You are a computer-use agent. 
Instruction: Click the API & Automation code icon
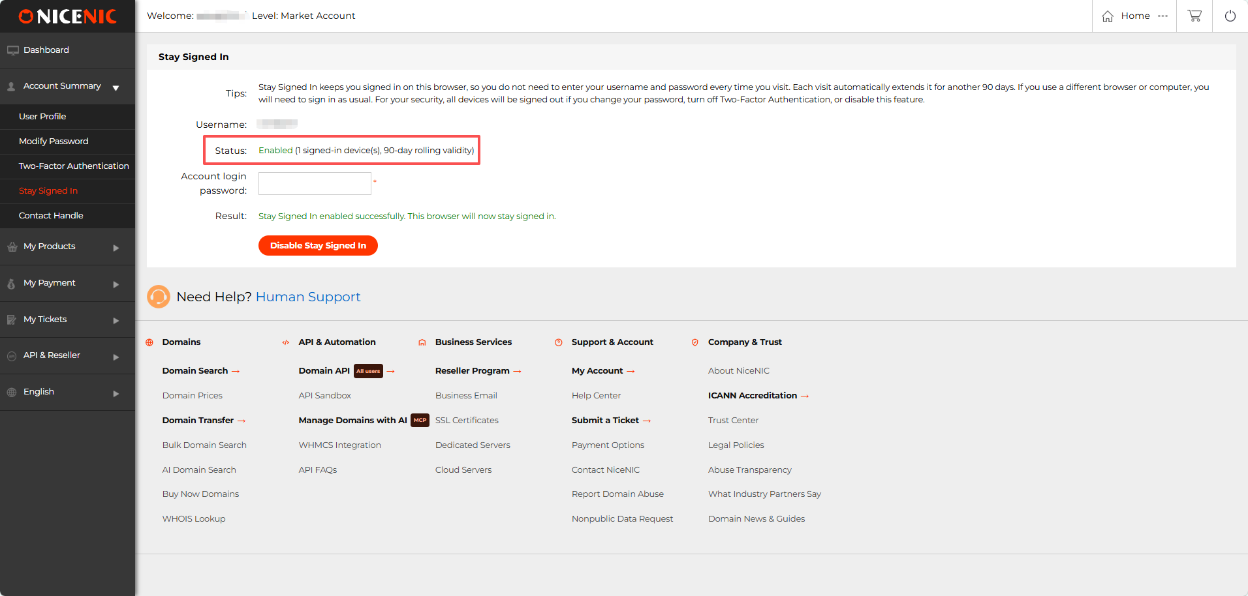coord(286,342)
